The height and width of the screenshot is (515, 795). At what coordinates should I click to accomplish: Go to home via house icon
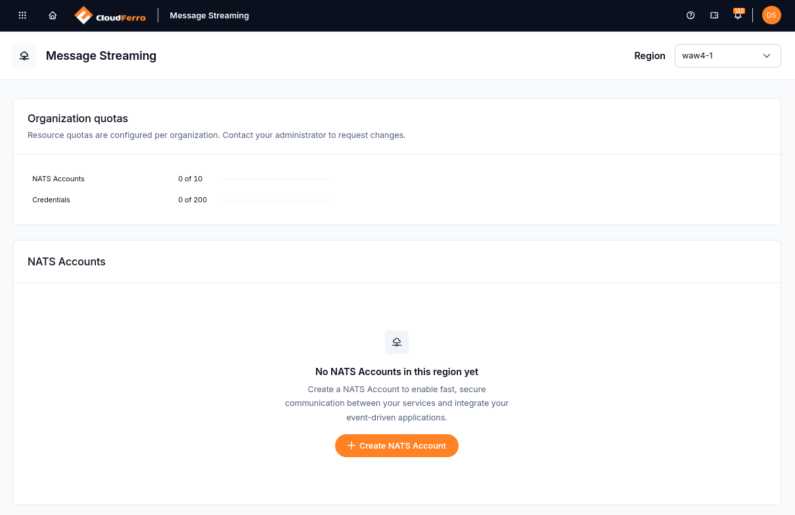[x=53, y=15]
